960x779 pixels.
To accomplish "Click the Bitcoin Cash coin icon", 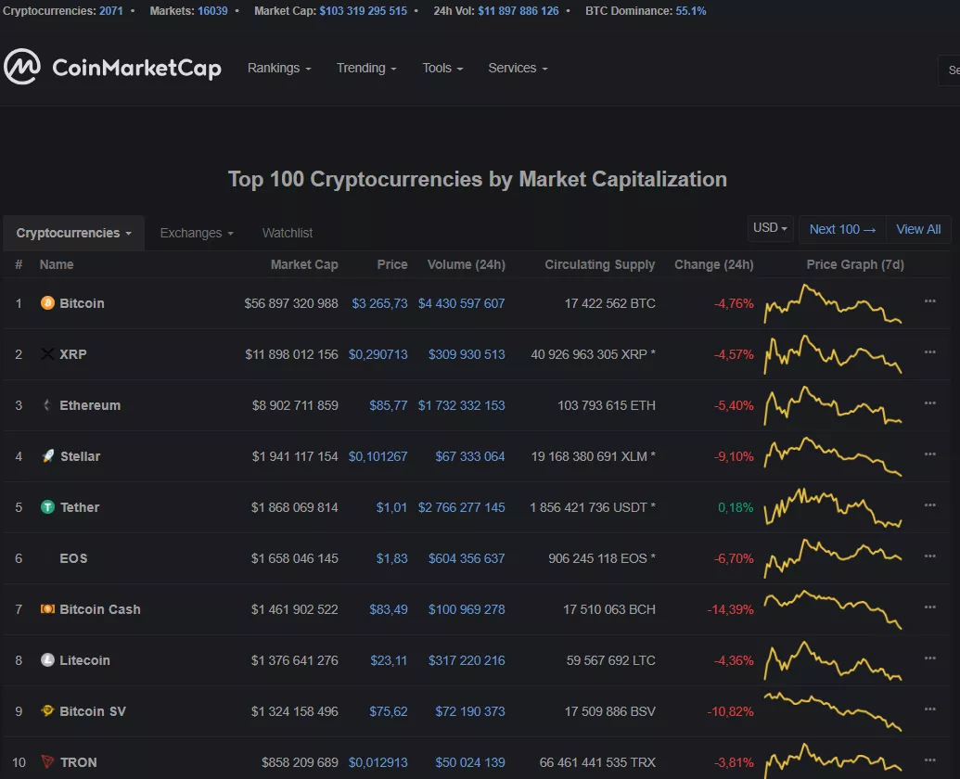I will pos(48,609).
